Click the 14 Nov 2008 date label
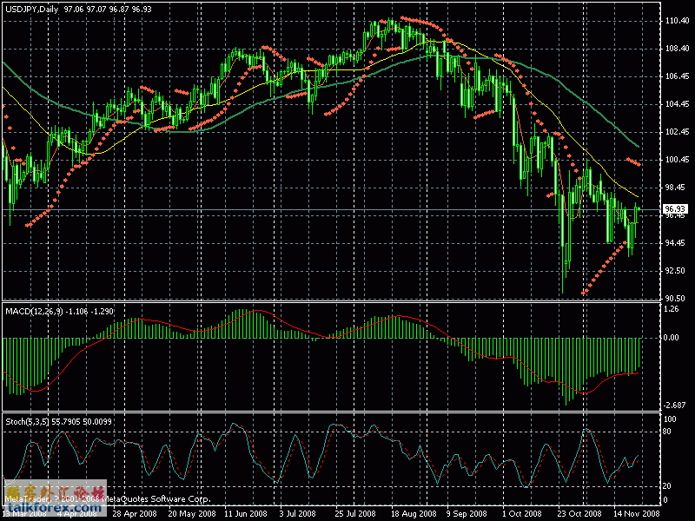This screenshot has height=521, width=695. tap(637, 514)
